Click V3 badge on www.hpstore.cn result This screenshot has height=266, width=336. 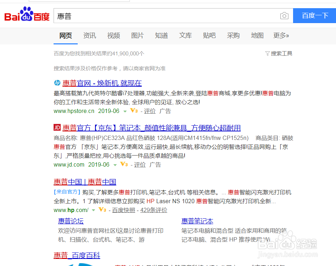[x=134, y=111]
